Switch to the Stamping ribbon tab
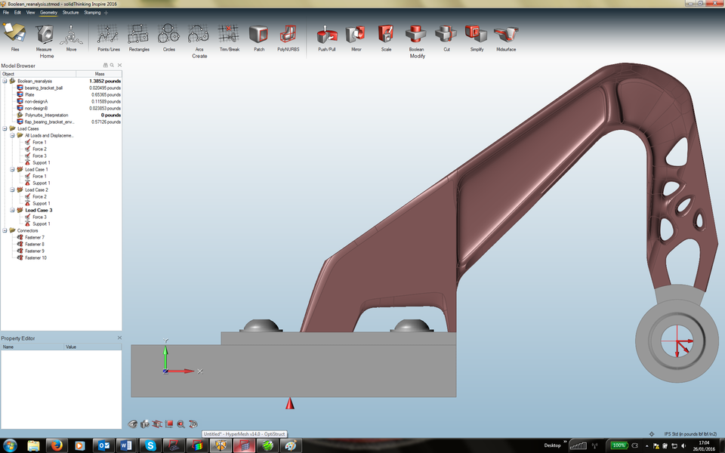Image resolution: width=725 pixels, height=453 pixels. point(92,13)
